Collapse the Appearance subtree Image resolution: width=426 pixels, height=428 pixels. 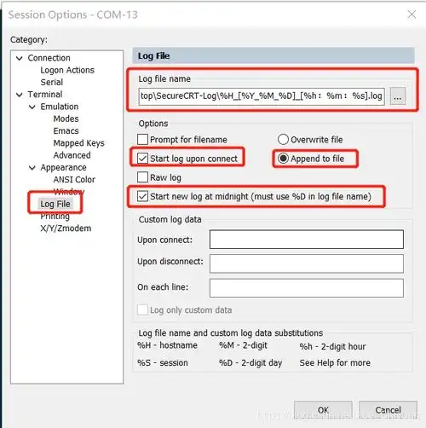(x=32, y=168)
